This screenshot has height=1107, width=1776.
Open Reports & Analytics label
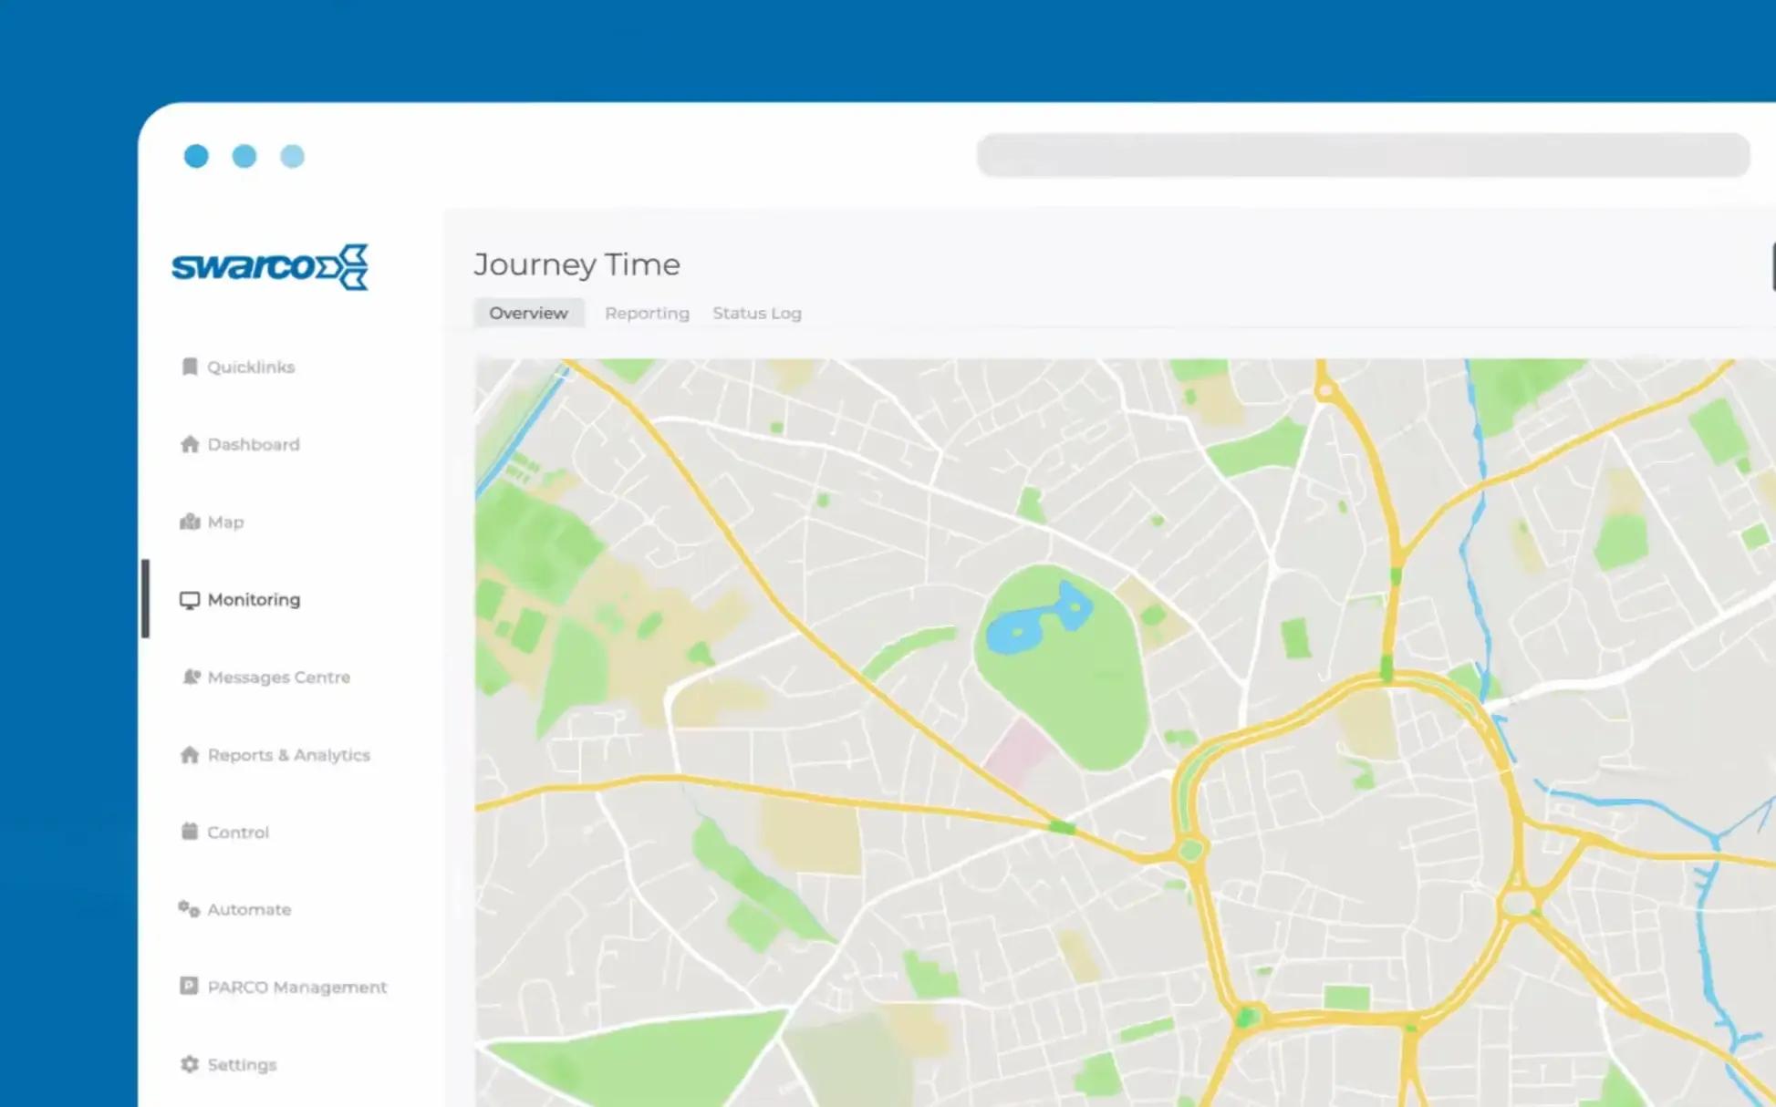coord(288,755)
